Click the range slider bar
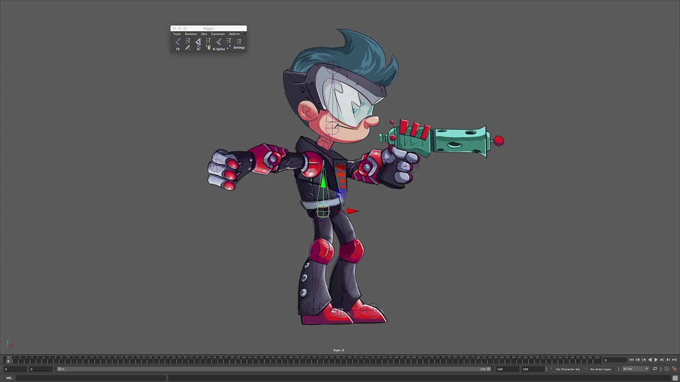 point(274,369)
